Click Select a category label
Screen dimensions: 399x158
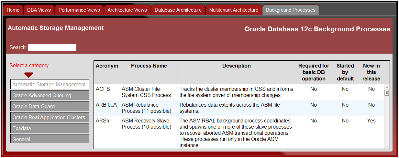click(29, 65)
